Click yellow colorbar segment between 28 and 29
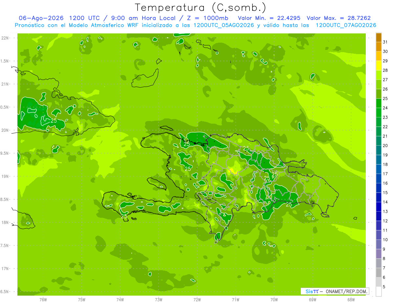Screen dimensions: 394x304 tap(379, 66)
